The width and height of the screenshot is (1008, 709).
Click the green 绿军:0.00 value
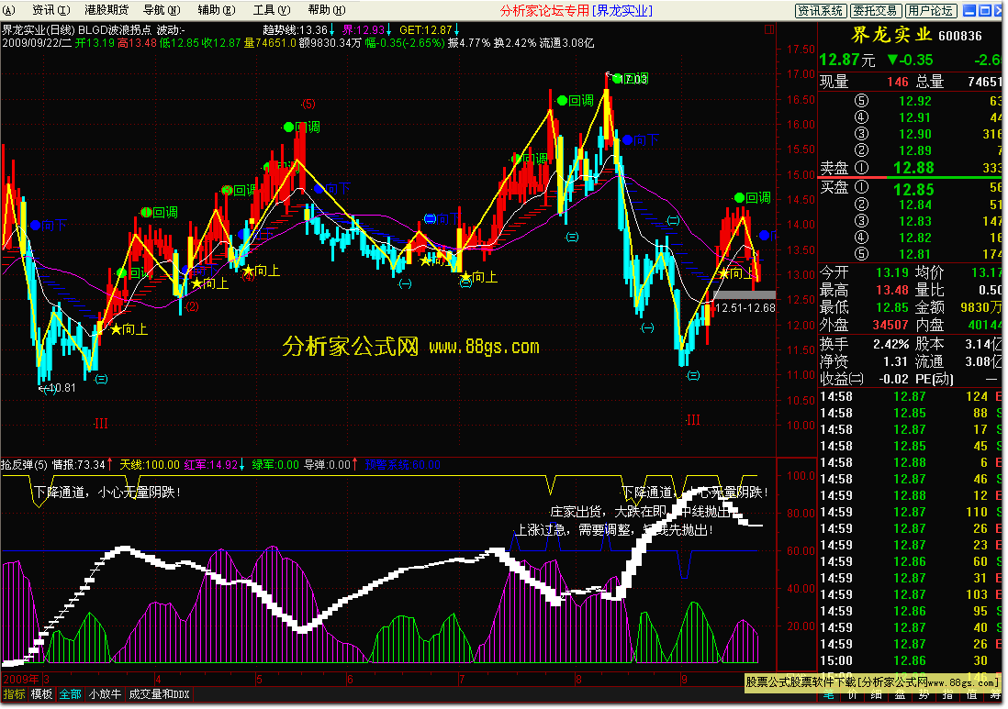[x=275, y=464]
